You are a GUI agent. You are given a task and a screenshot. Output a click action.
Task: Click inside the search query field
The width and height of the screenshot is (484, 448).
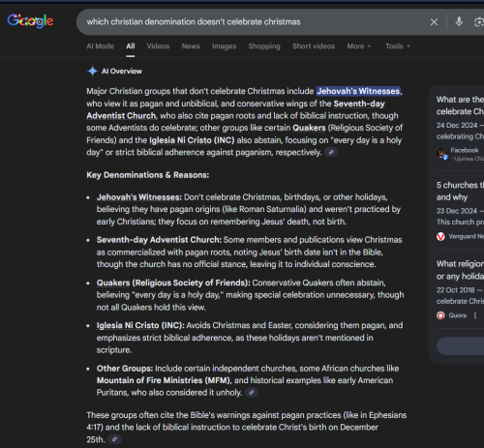coord(252,22)
